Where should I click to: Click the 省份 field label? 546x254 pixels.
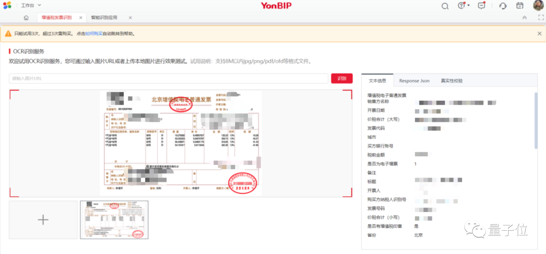point(372,235)
